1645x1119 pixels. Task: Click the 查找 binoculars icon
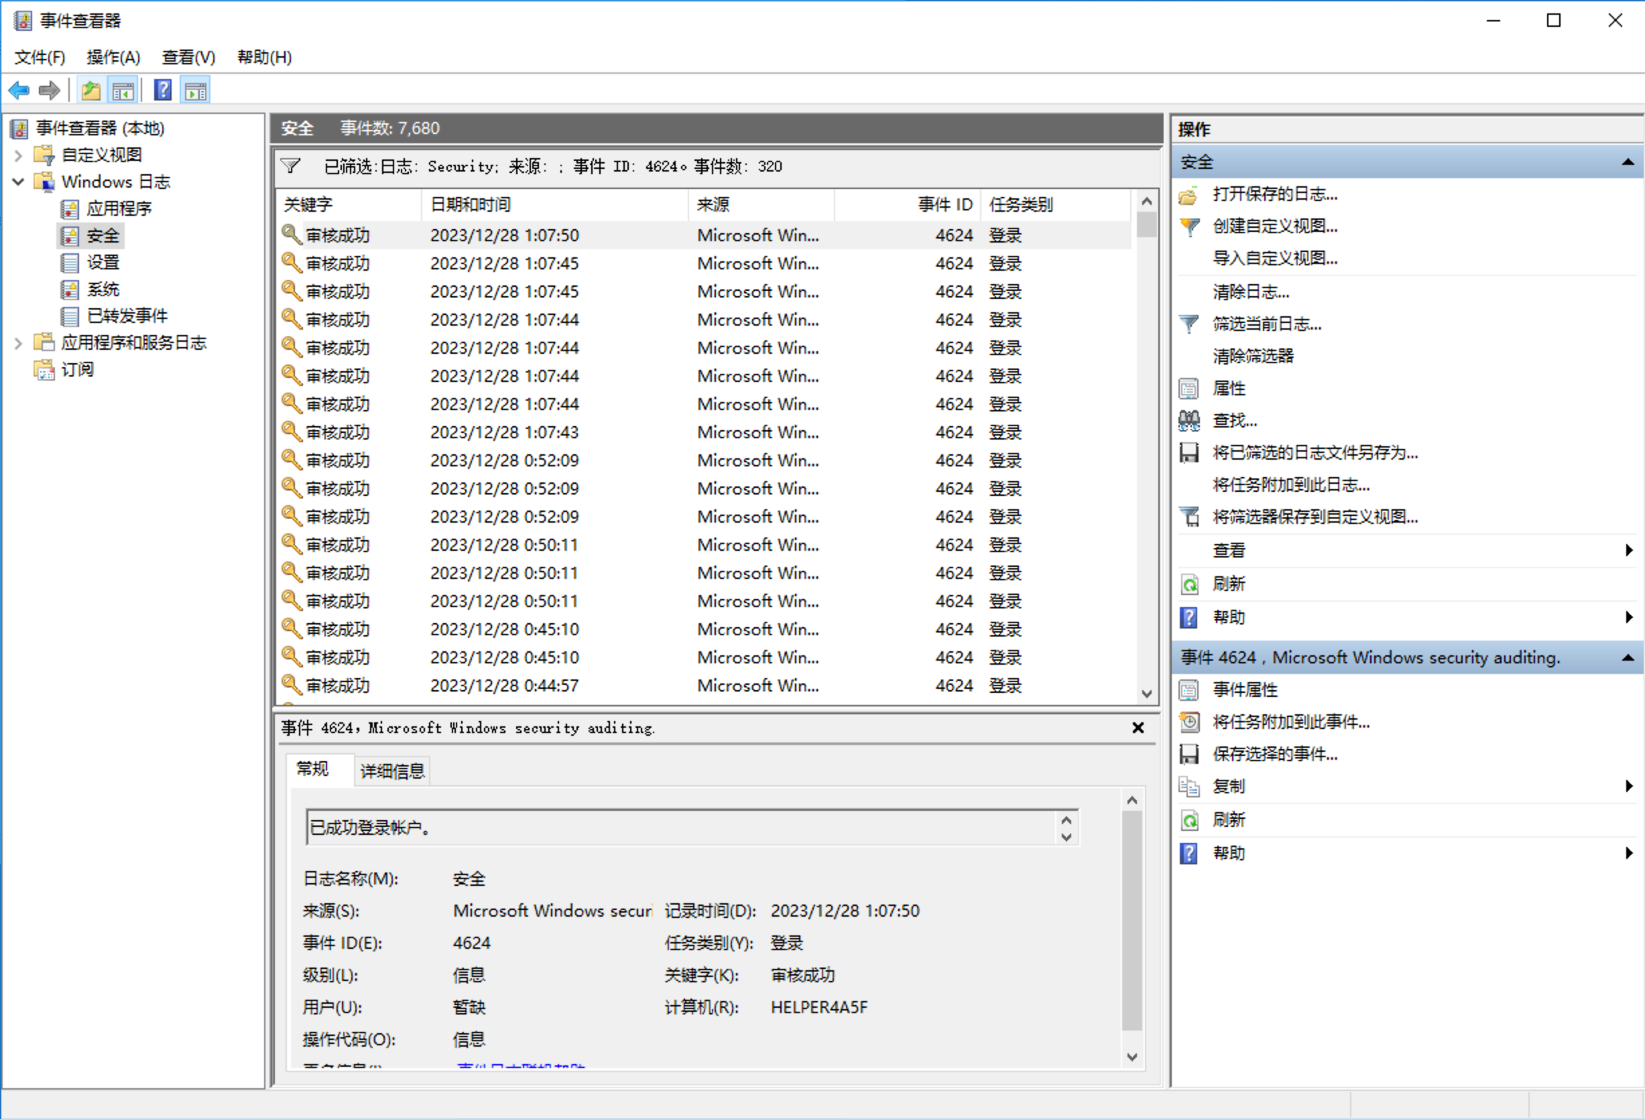[1189, 421]
